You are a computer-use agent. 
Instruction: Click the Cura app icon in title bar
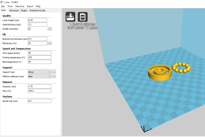(2, 2)
